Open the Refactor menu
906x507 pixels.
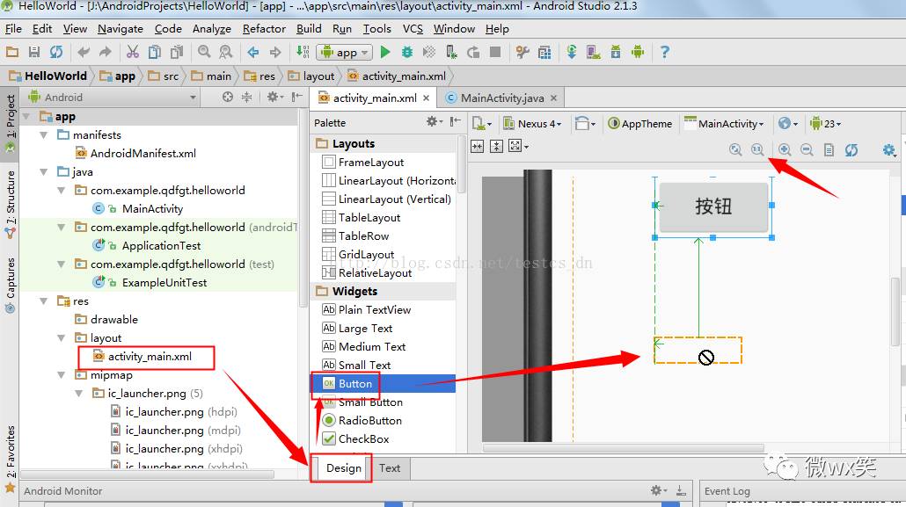point(264,28)
